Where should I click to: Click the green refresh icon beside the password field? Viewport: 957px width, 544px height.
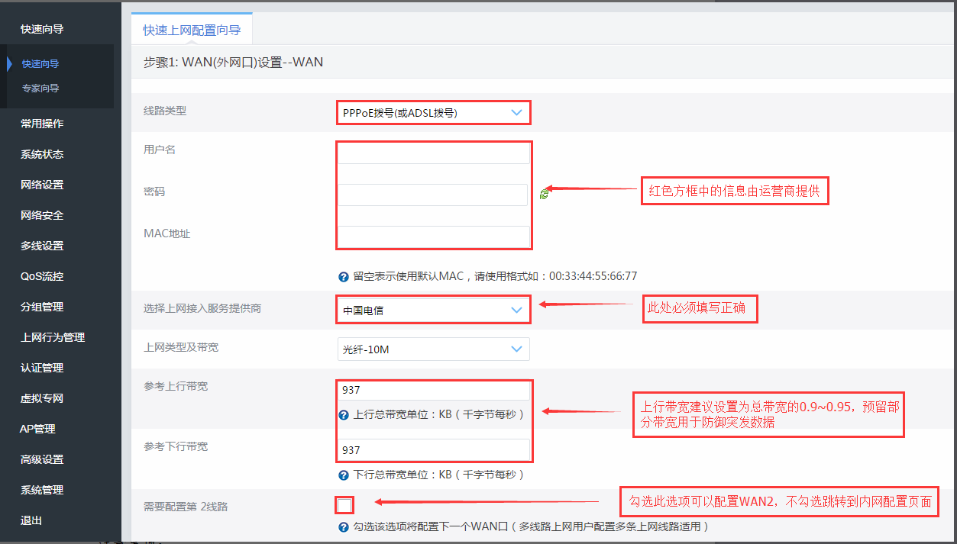coord(543,195)
